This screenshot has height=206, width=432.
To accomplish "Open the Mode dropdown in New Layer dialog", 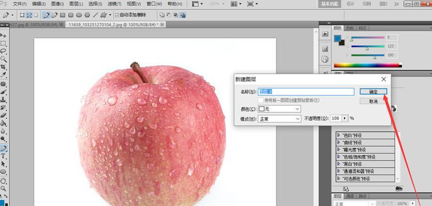I will pos(279,118).
